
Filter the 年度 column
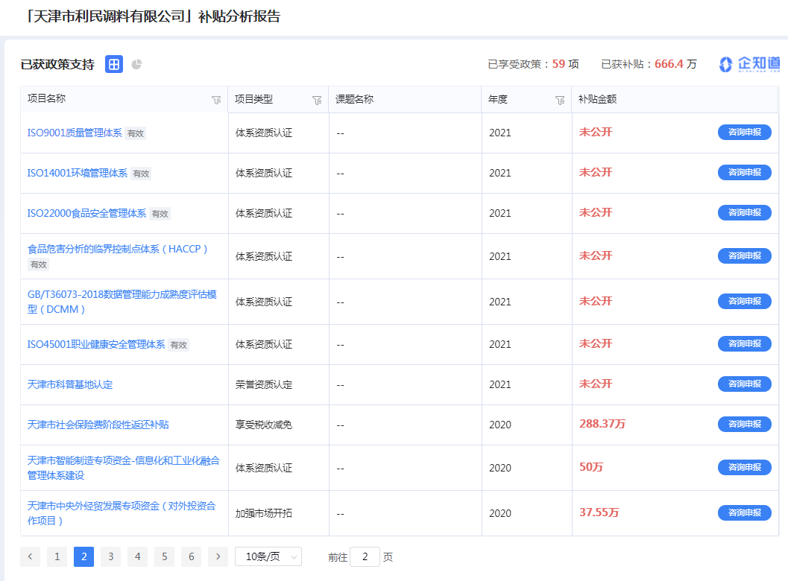tap(560, 101)
